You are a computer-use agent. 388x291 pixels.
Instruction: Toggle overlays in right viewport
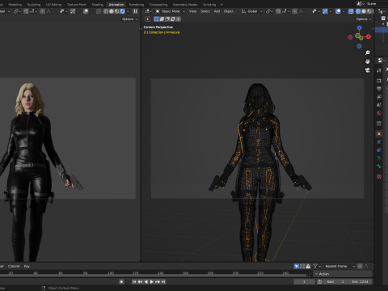[338, 11]
